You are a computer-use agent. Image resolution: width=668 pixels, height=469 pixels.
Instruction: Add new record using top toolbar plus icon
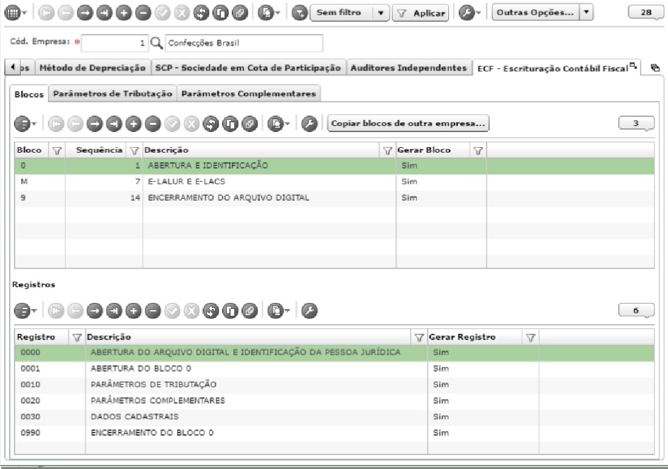coord(124,13)
